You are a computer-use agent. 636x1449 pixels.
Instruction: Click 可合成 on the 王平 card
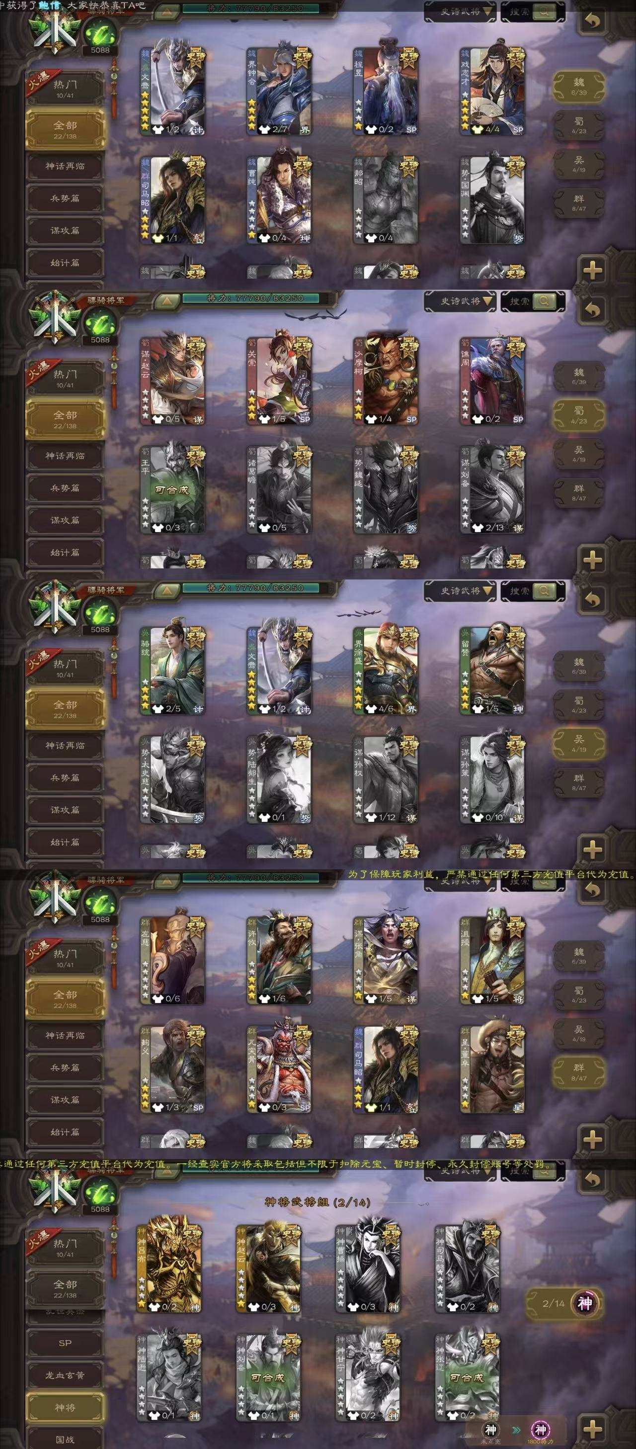(x=172, y=489)
